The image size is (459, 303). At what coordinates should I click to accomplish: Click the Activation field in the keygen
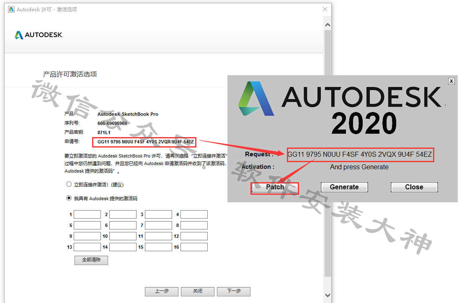359,167
